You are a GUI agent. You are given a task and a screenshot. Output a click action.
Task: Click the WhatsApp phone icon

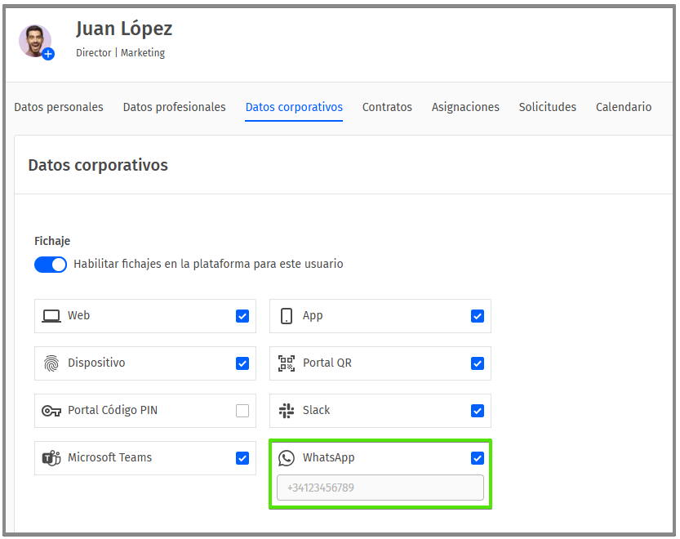287,458
